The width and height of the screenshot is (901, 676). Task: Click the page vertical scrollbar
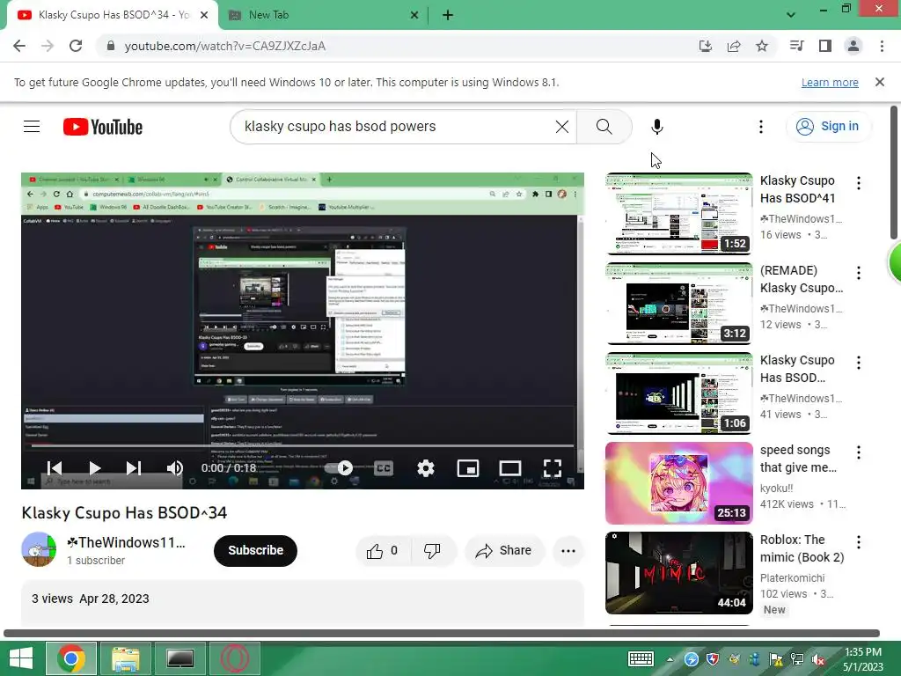[894, 173]
